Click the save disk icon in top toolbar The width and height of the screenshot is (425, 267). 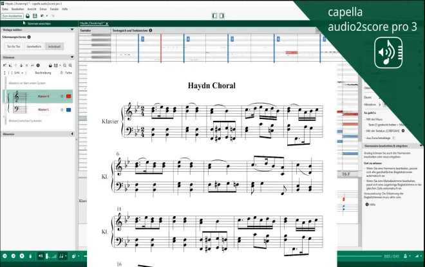(35, 16)
